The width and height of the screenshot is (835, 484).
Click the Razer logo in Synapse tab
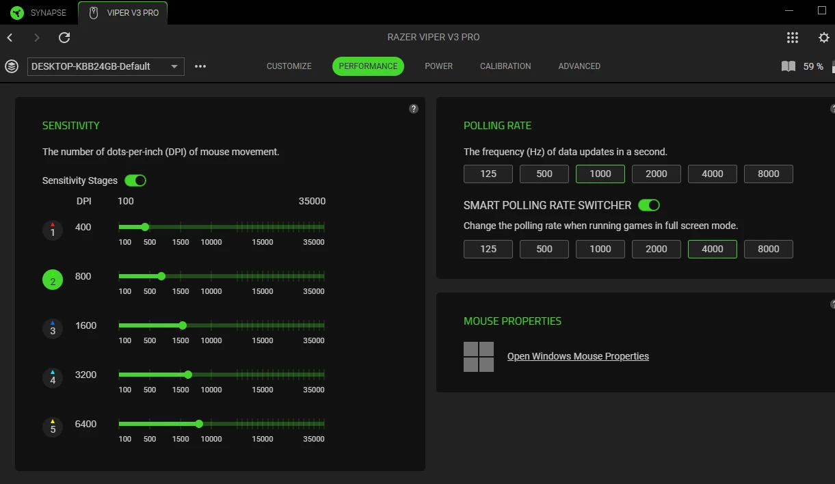point(17,13)
